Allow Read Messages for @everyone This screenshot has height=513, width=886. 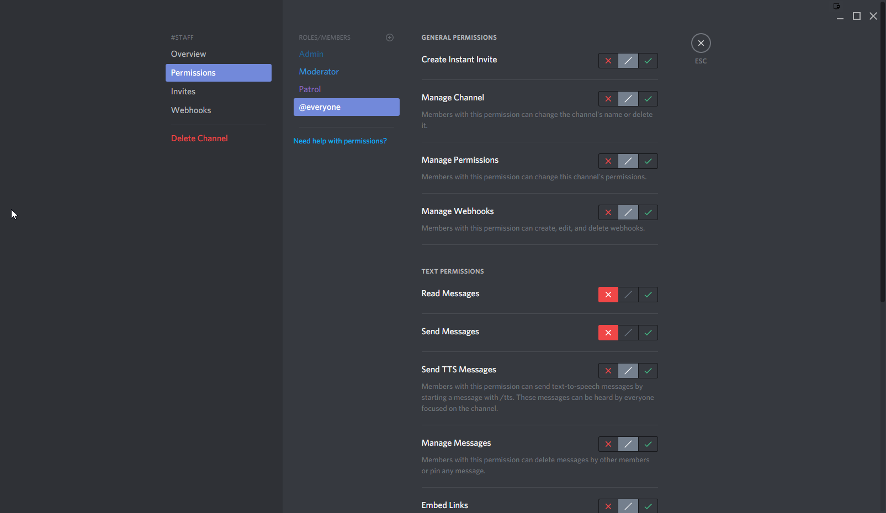click(648, 295)
